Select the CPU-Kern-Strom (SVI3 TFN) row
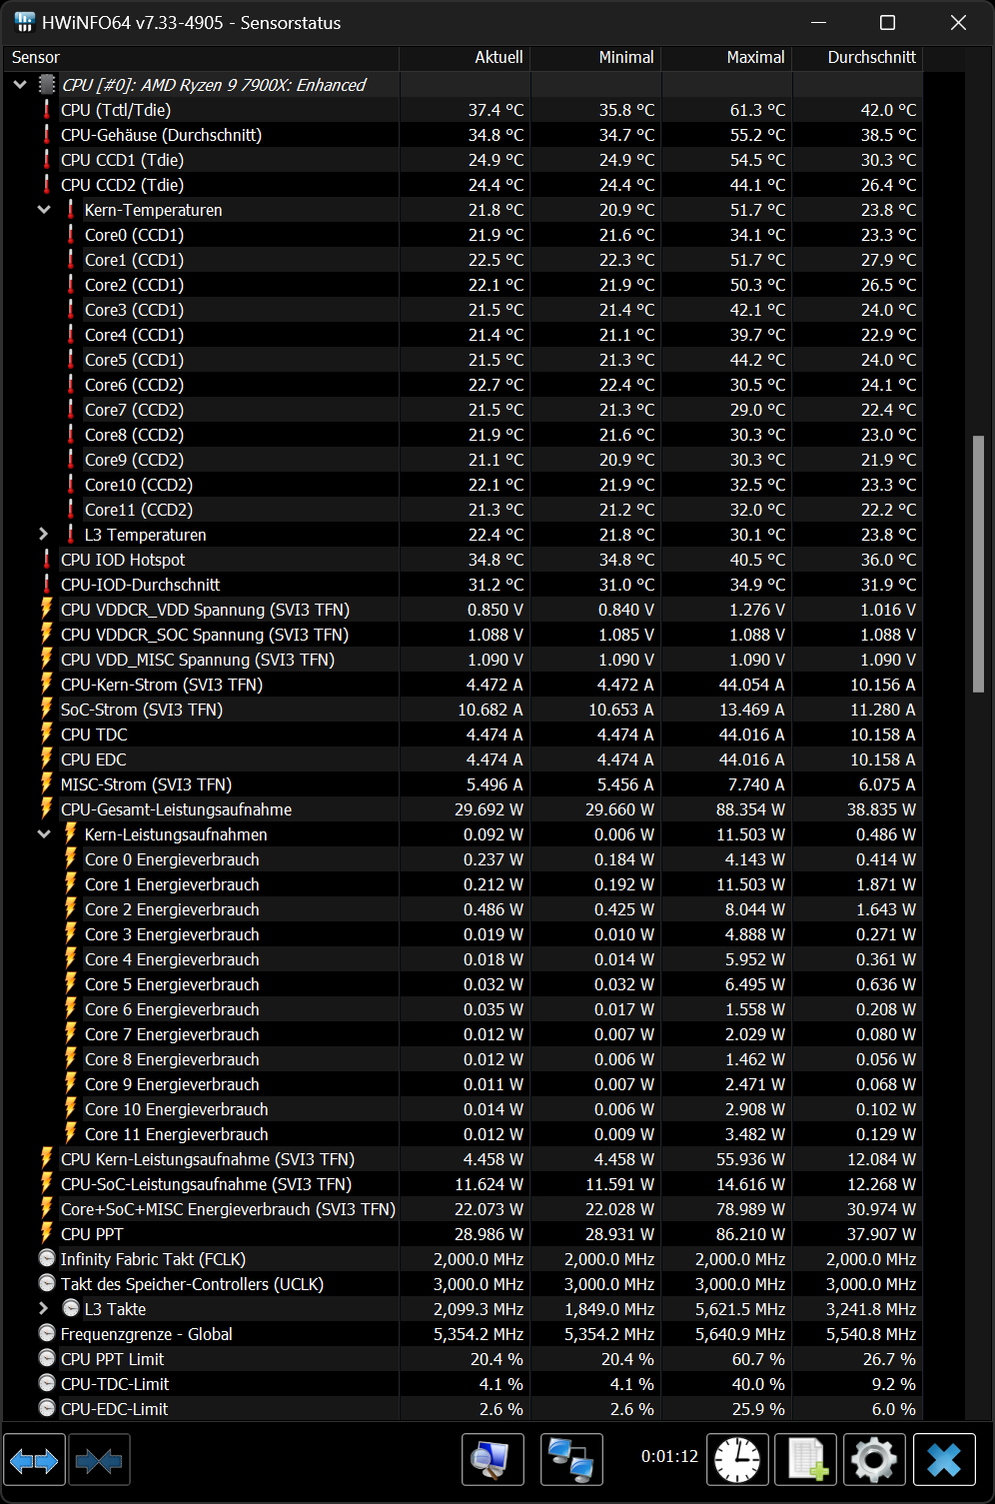995x1504 pixels. point(463,685)
